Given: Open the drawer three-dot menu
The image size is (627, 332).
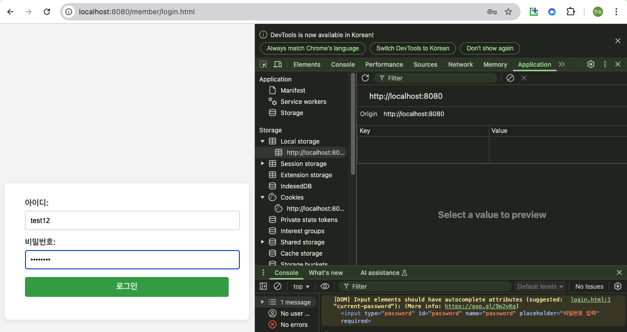Looking at the screenshot, I should (263, 272).
